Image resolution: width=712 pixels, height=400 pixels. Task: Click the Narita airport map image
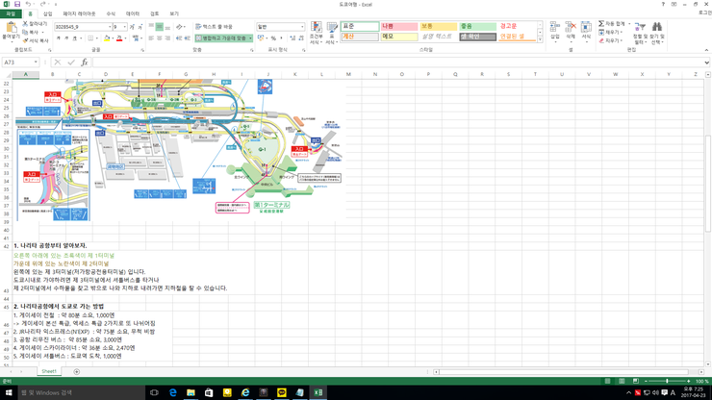(x=179, y=150)
